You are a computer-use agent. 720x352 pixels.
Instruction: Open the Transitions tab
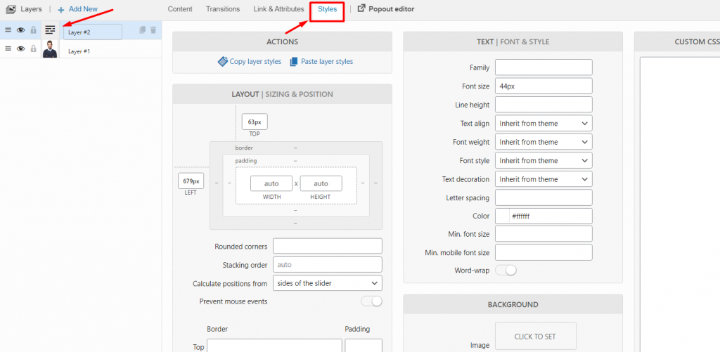coord(223,8)
